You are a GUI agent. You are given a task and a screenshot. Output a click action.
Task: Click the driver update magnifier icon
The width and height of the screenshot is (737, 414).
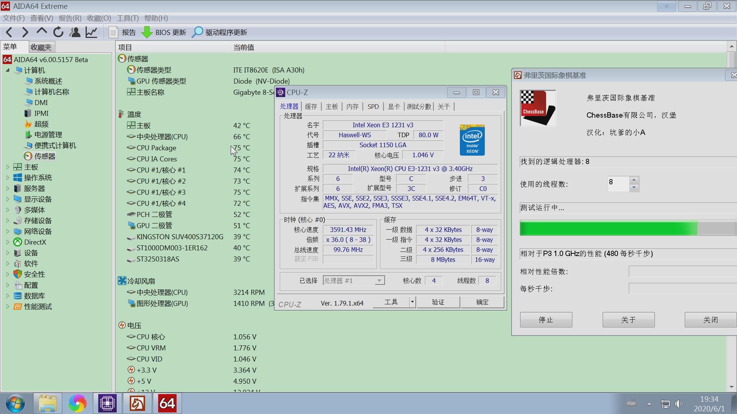click(197, 33)
